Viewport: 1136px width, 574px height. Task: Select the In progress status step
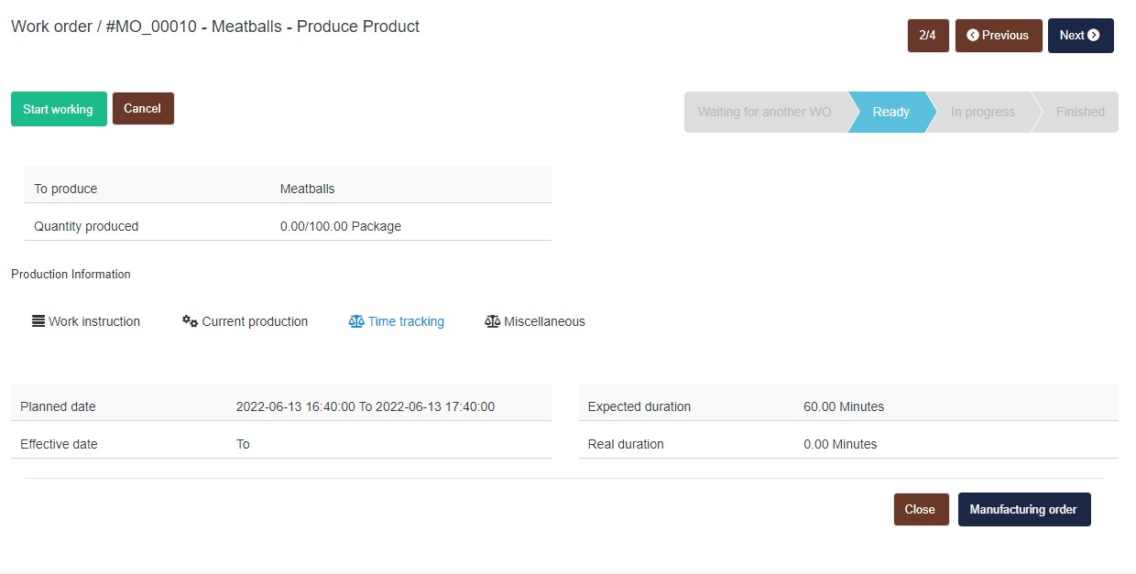pyautogui.click(x=982, y=113)
